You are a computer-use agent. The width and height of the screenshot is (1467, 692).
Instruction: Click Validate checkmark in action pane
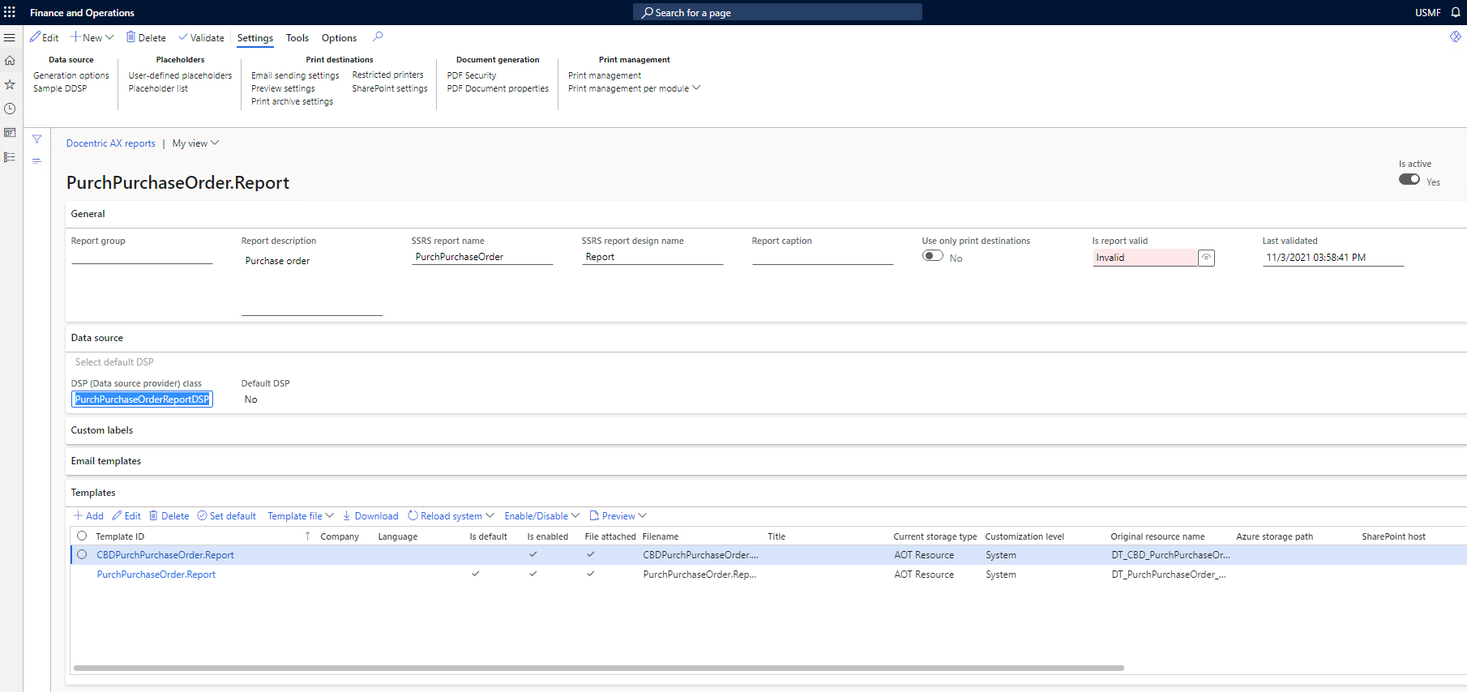(201, 37)
